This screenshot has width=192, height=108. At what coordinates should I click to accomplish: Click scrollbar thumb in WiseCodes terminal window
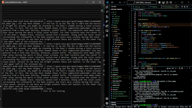pos(102,10)
